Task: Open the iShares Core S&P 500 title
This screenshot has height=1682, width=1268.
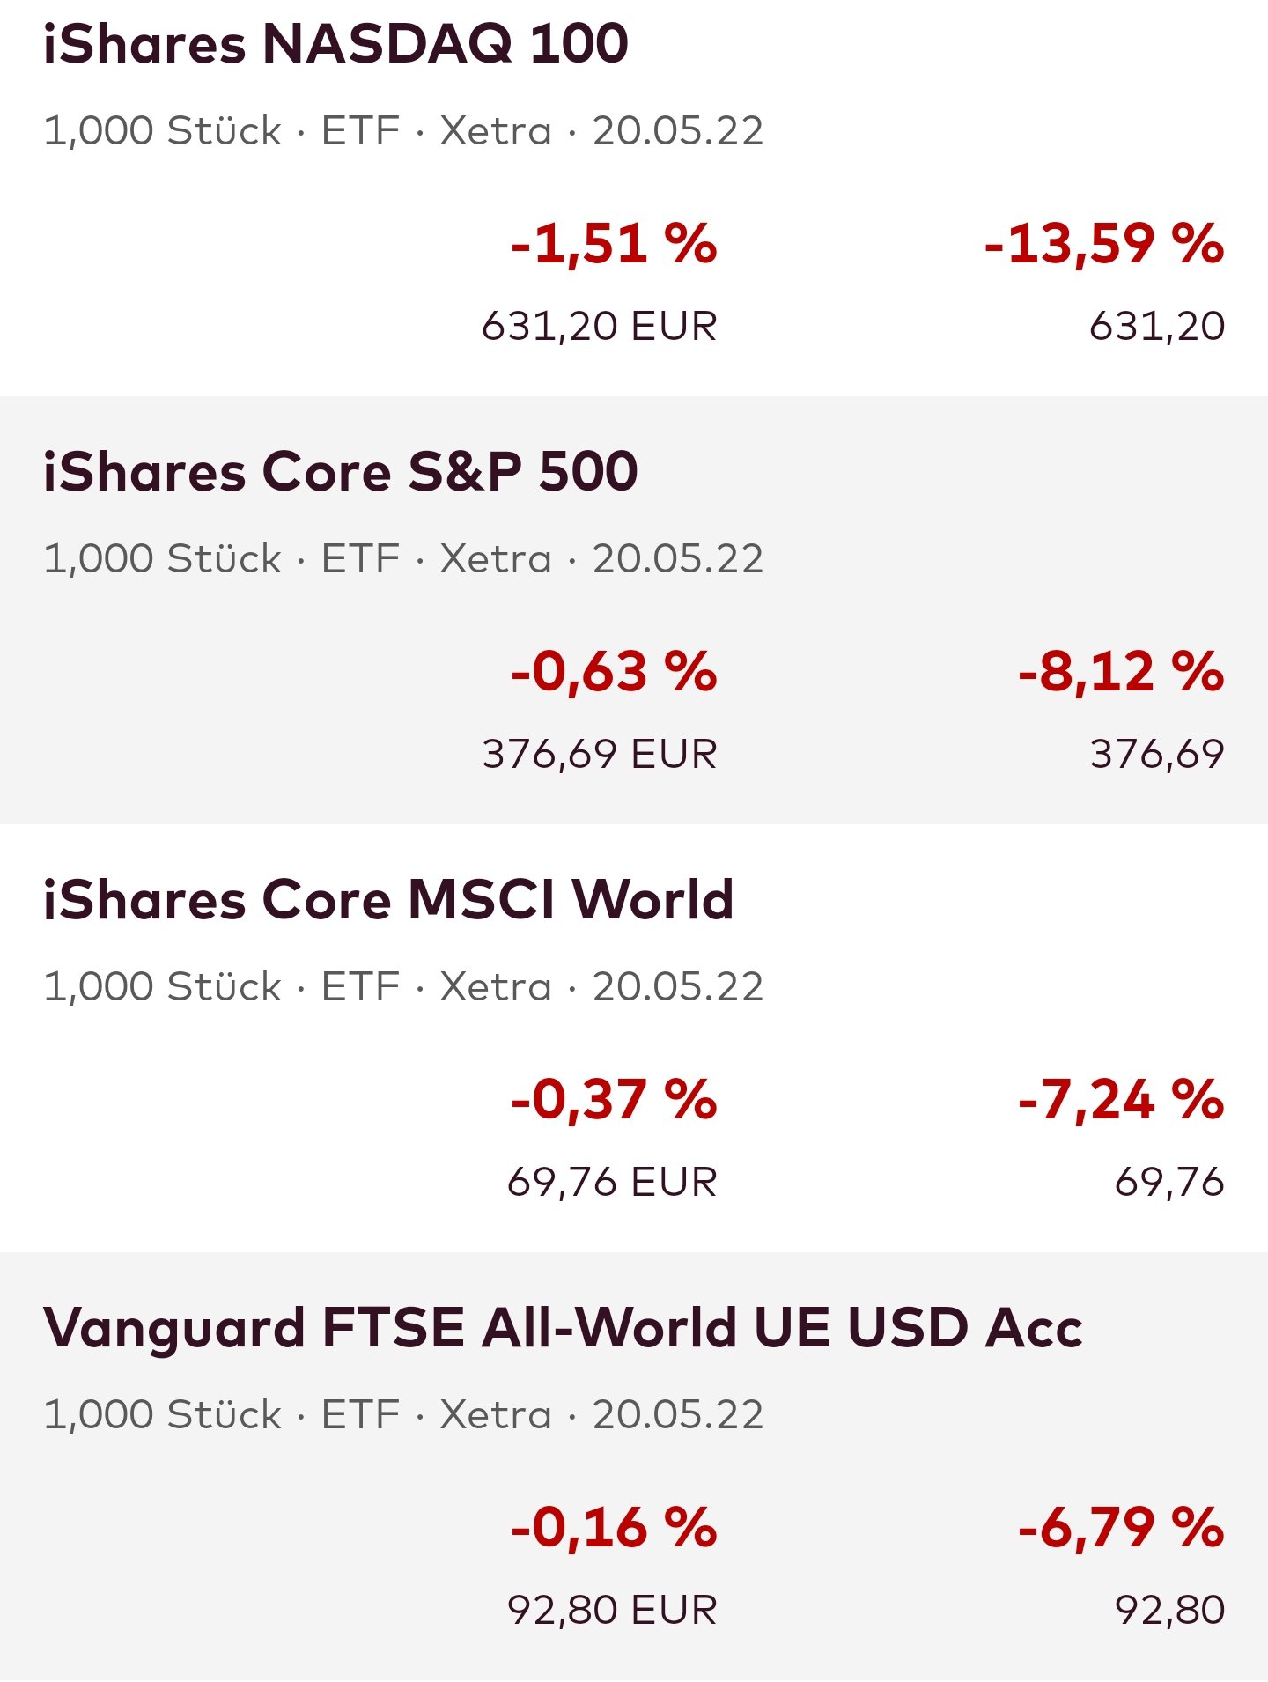Action: pos(340,472)
